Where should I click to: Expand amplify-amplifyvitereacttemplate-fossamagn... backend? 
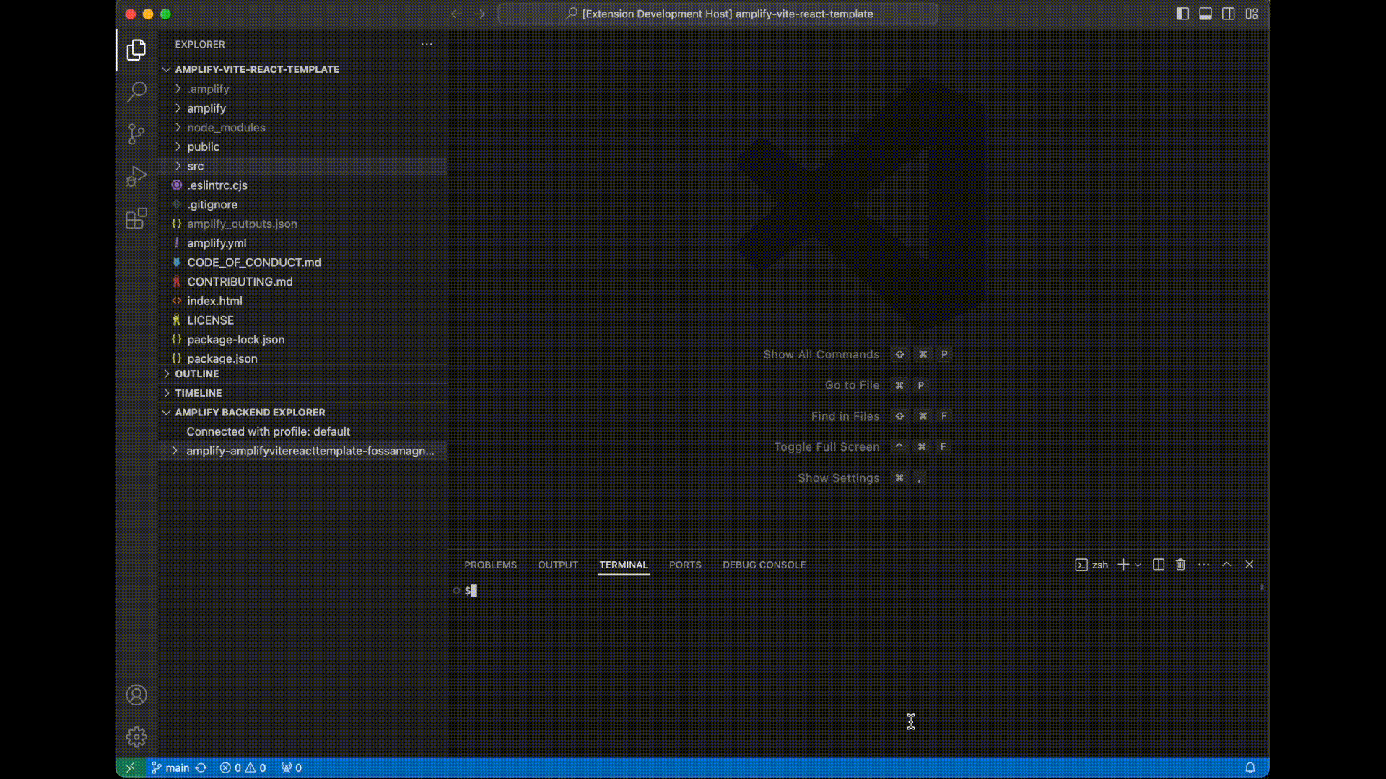click(174, 450)
